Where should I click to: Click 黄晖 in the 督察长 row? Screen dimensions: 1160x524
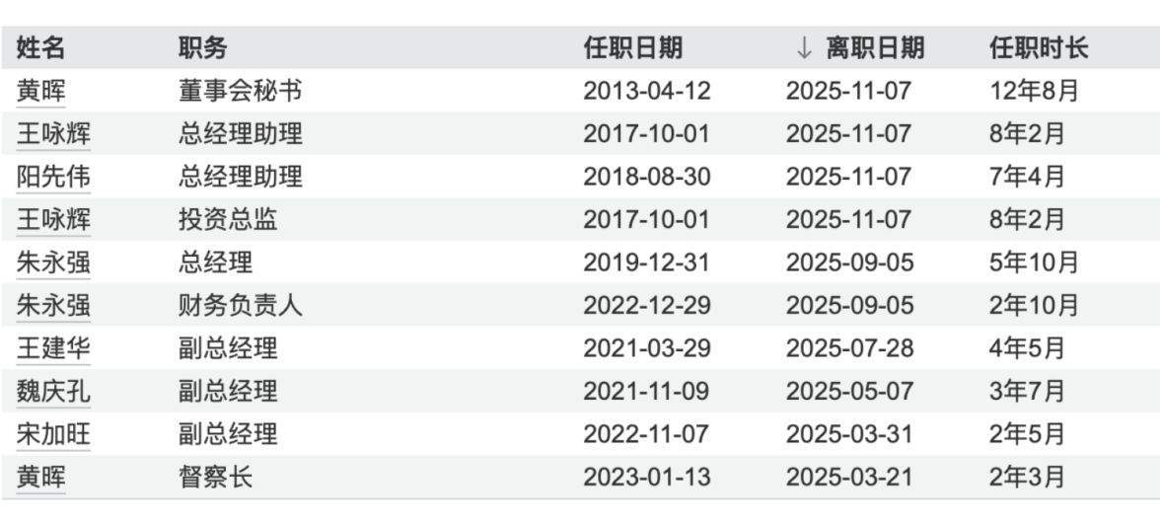(40, 478)
